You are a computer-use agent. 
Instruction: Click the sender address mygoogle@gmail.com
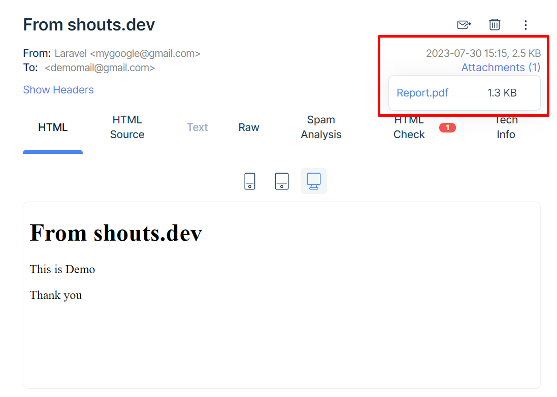click(145, 54)
